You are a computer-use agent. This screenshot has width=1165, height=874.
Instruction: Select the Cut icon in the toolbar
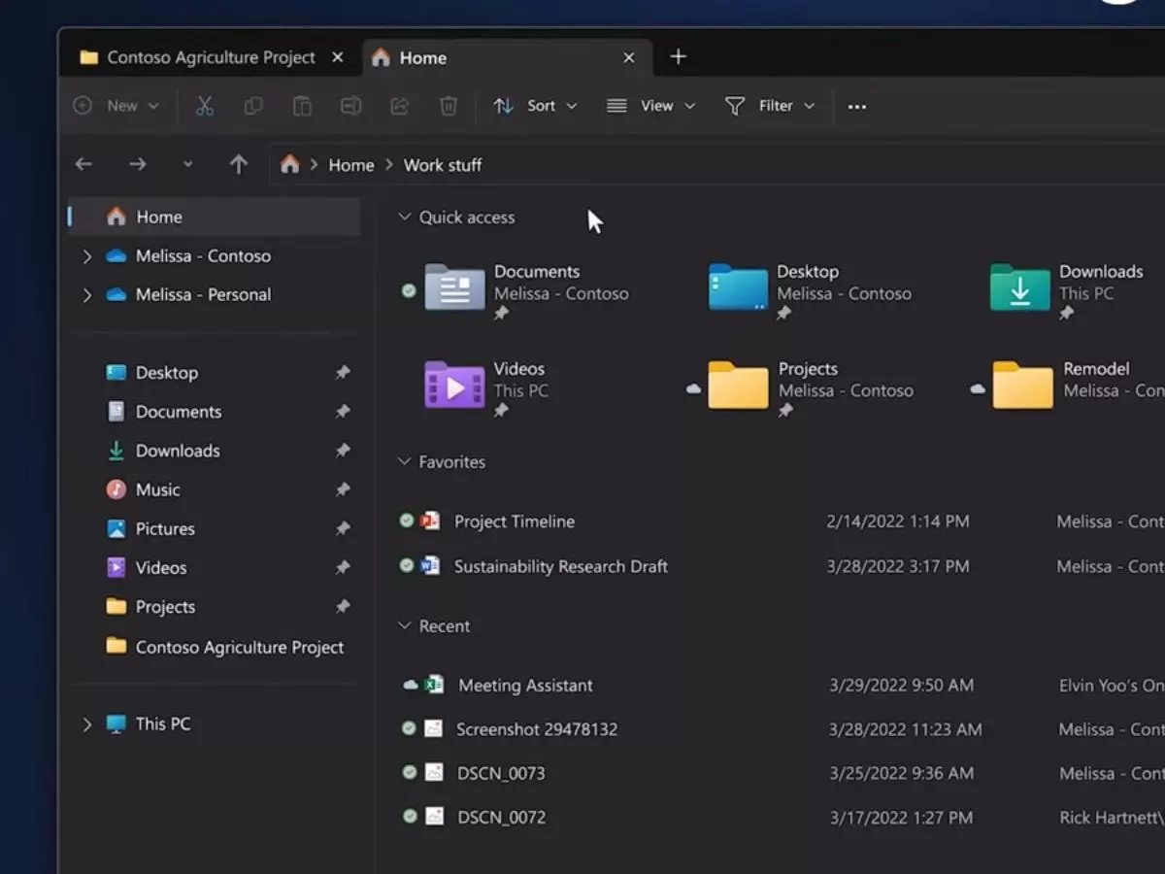click(205, 105)
